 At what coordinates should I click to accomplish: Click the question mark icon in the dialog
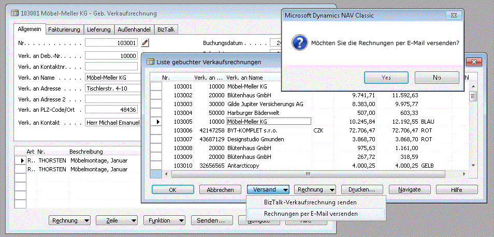(299, 42)
